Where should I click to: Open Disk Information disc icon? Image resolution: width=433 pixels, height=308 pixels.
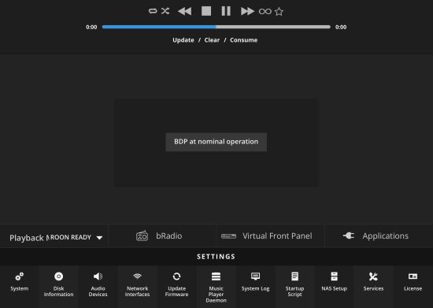point(58,276)
